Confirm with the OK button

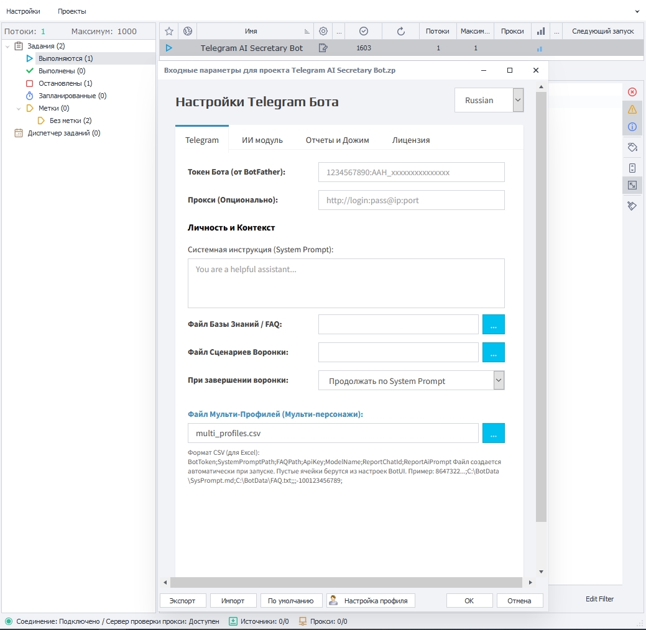(x=469, y=601)
